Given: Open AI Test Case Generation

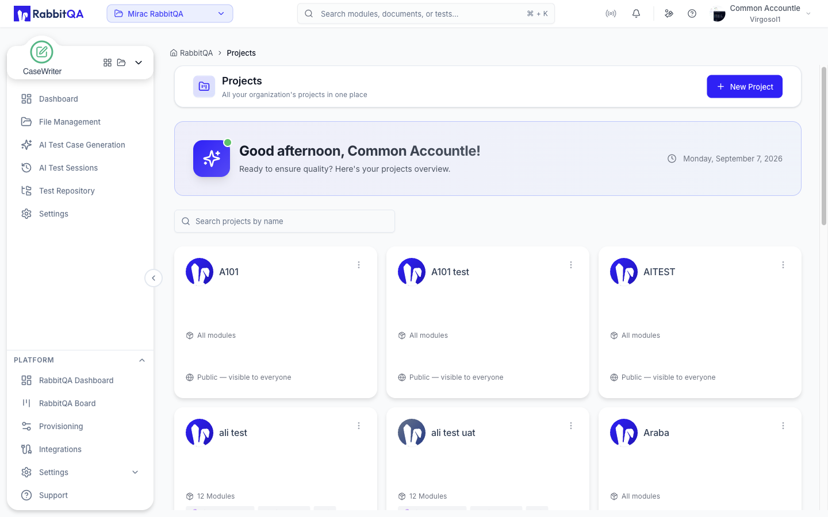Looking at the screenshot, I should [x=80, y=145].
